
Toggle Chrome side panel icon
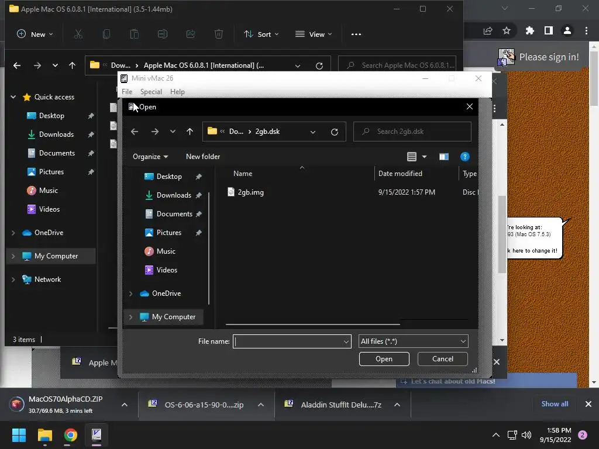[x=549, y=30]
